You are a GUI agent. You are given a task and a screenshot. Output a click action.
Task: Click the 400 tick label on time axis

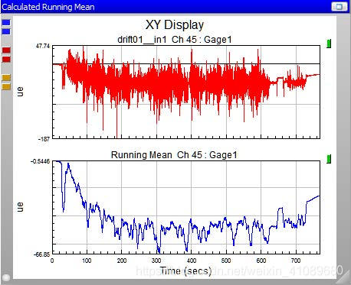192,261
